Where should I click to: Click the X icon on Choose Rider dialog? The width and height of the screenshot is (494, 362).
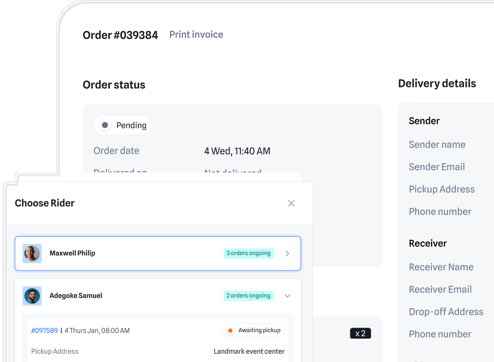(291, 203)
